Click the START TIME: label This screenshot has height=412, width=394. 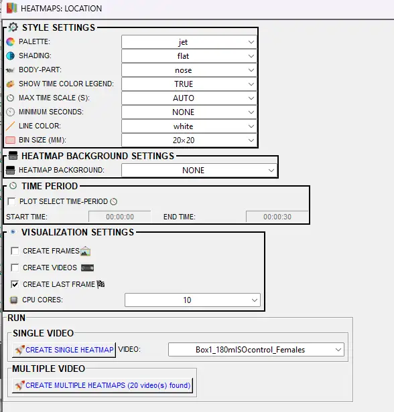[27, 217]
